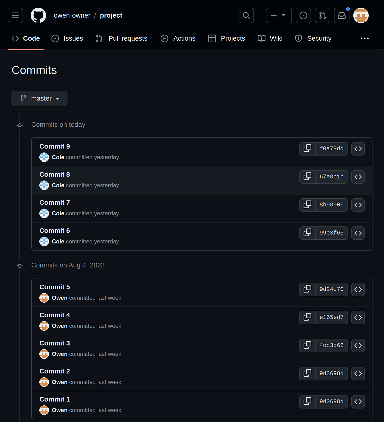Image resolution: width=384 pixels, height=422 pixels.
Task: Go to the Wiki section
Action: click(x=270, y=38)
